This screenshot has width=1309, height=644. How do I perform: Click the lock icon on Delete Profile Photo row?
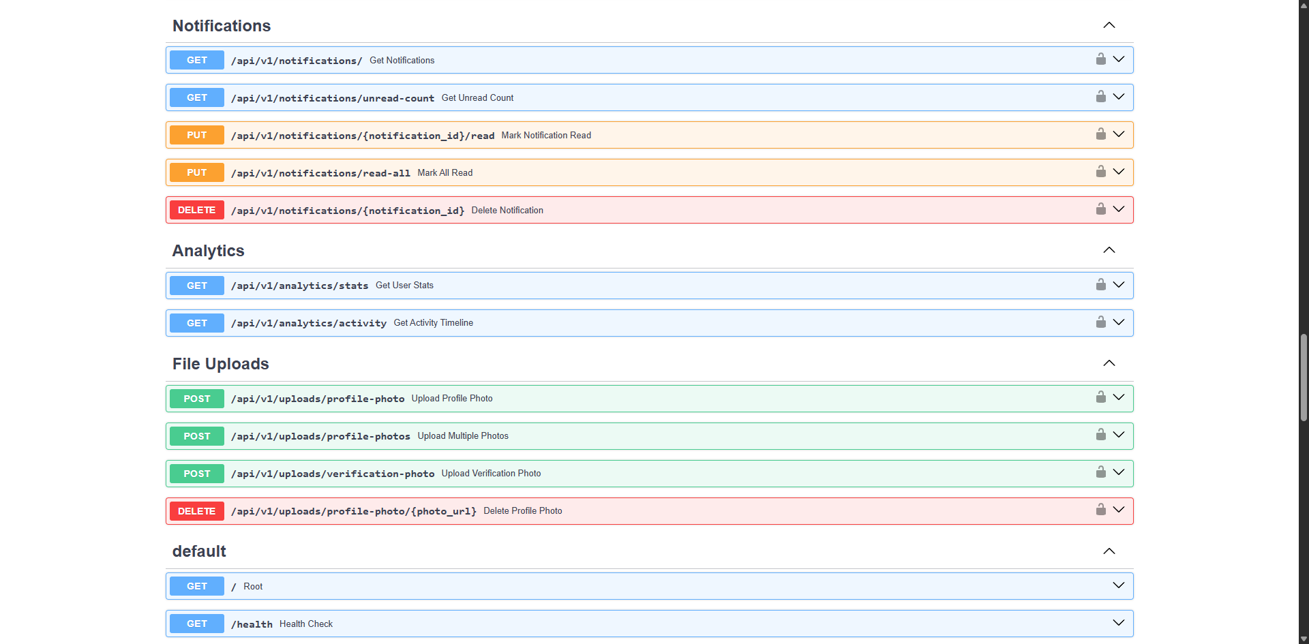tap(1100, 510)
